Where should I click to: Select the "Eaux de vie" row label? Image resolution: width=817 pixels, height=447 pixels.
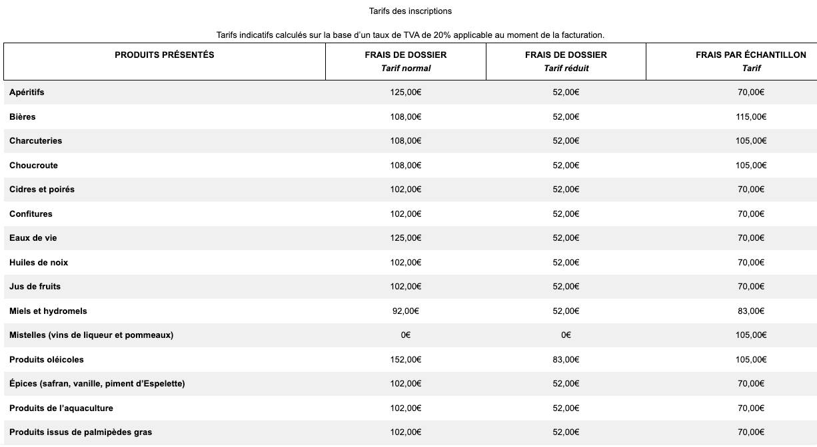tap(33, 238)
